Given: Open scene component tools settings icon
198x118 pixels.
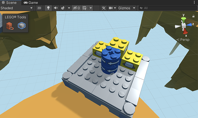Looking at the screenshot, I should [x=103, y=8].
